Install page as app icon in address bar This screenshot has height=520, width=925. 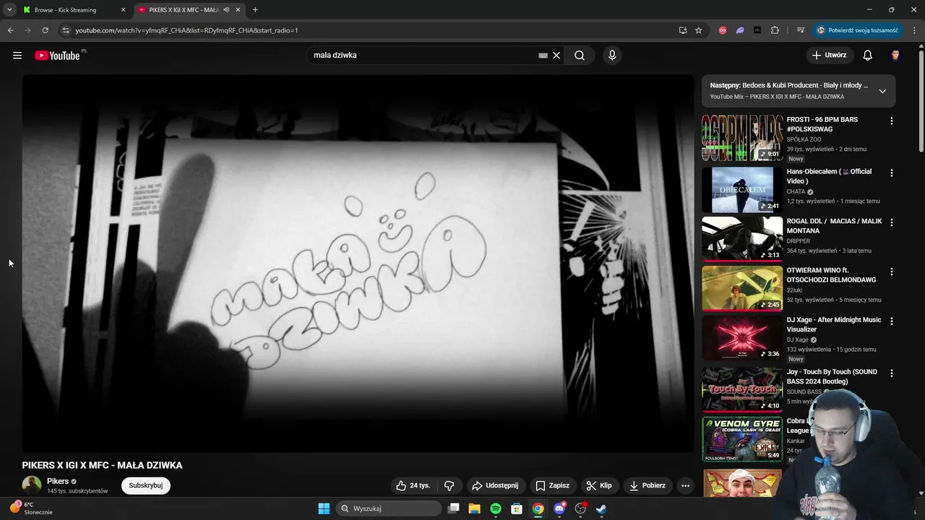pyautogui.click(x=683, y=30)
